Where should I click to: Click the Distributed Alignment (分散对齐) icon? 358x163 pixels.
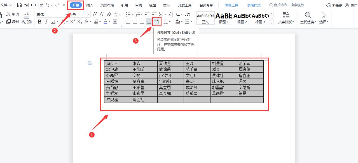pos(156,22)
